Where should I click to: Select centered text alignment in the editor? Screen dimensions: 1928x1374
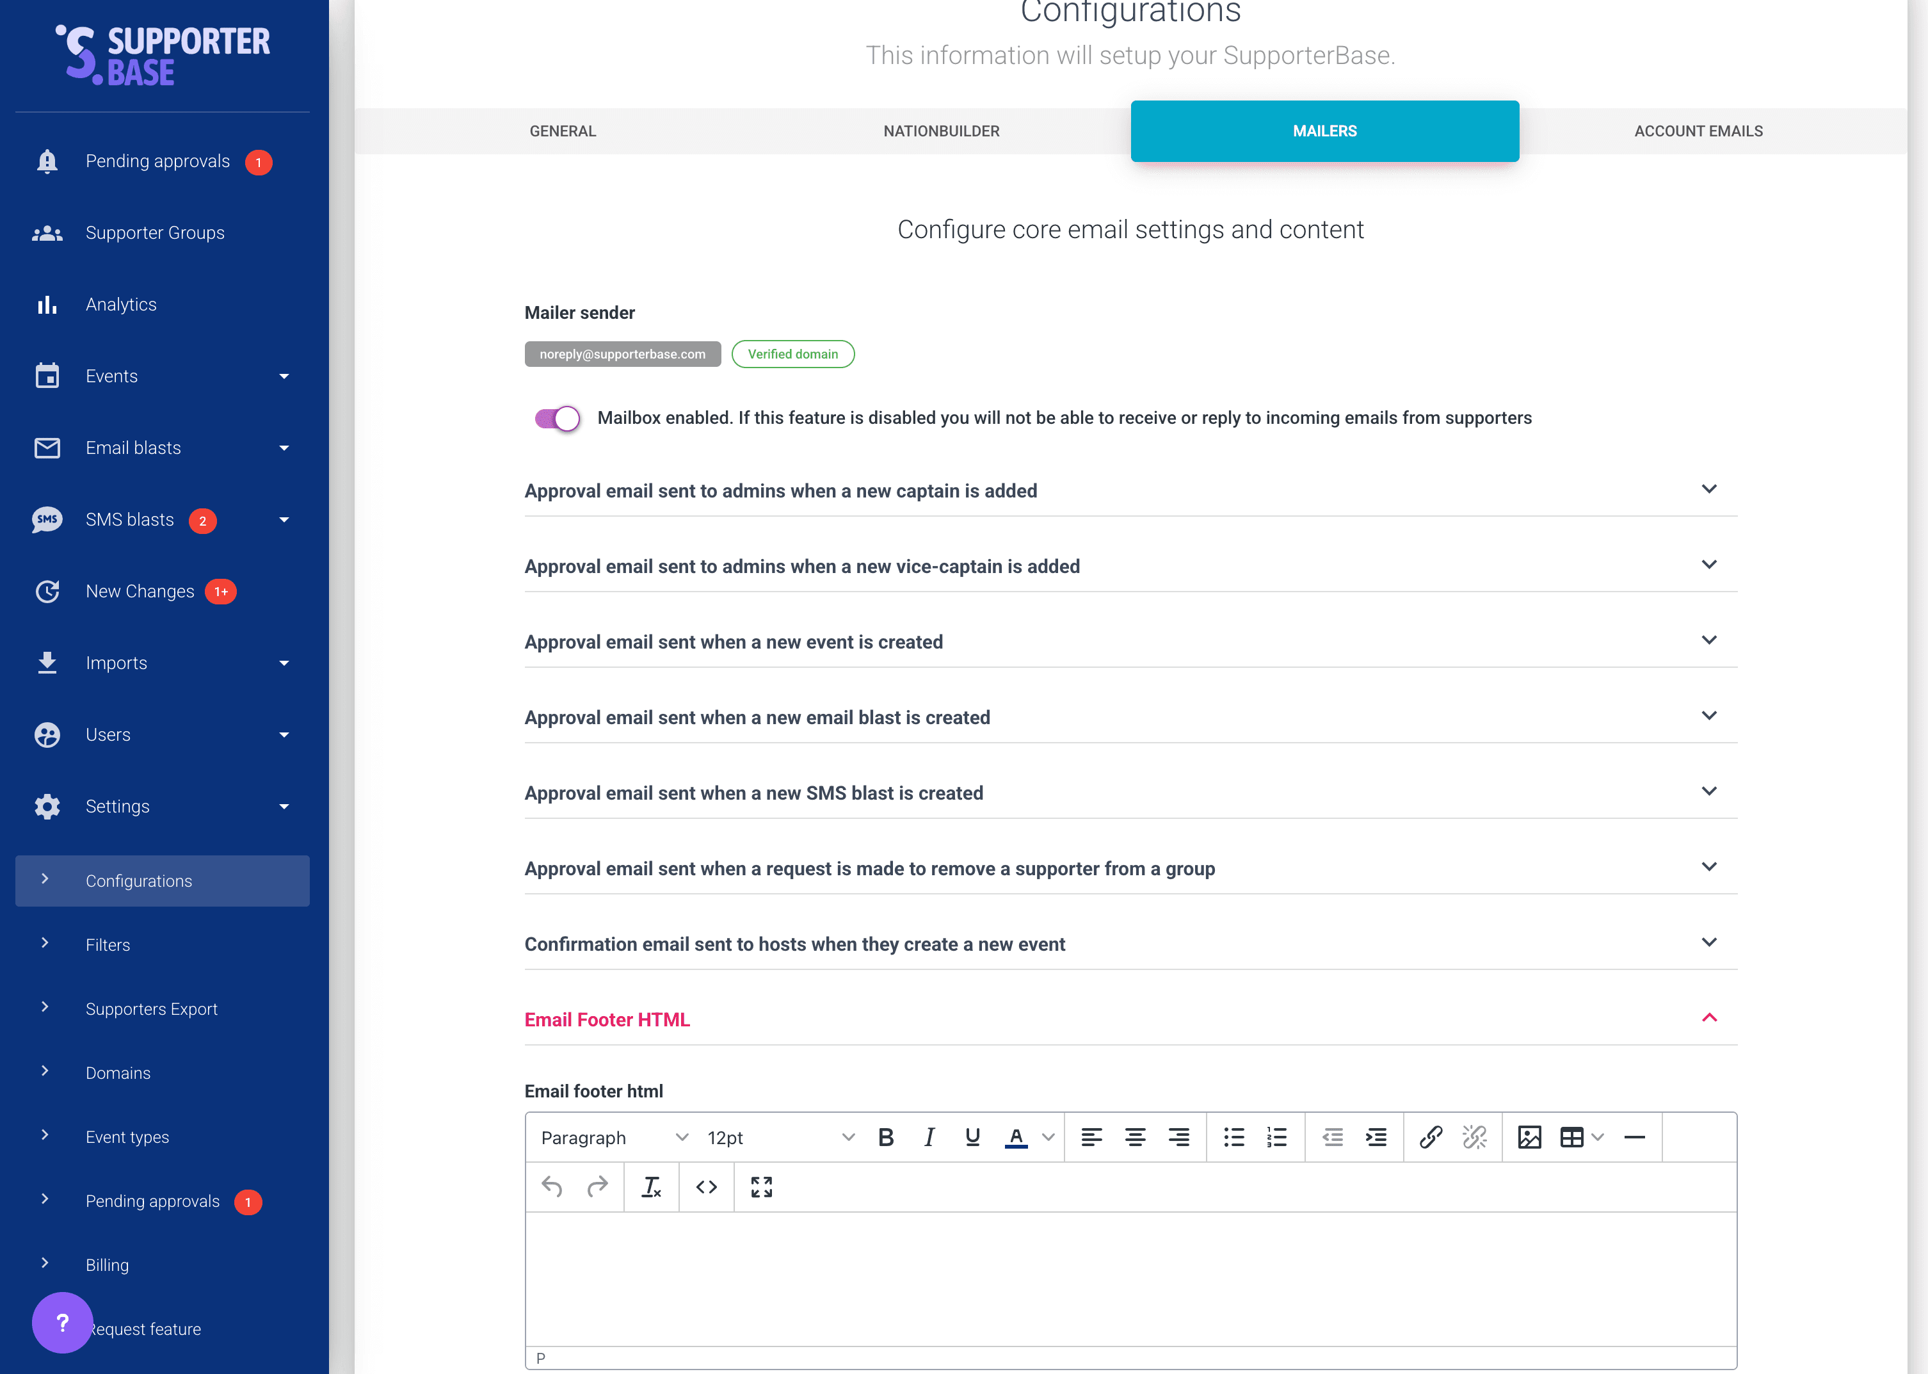1135,1137
